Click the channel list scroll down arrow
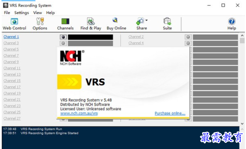Viewport: 246px width, 149px height. [242, 124]
